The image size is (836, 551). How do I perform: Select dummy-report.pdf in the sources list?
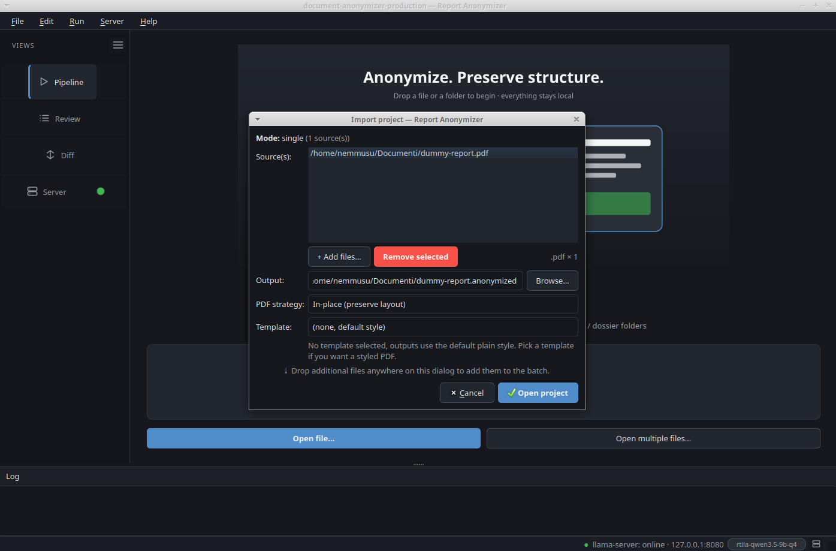point(443,153)
